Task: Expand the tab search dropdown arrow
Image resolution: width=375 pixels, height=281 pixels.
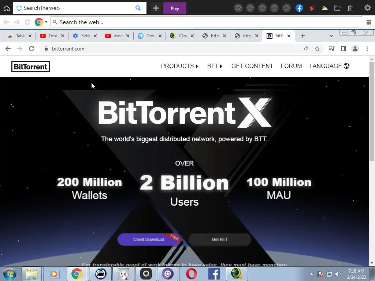Action: click(x=331, y=36)
